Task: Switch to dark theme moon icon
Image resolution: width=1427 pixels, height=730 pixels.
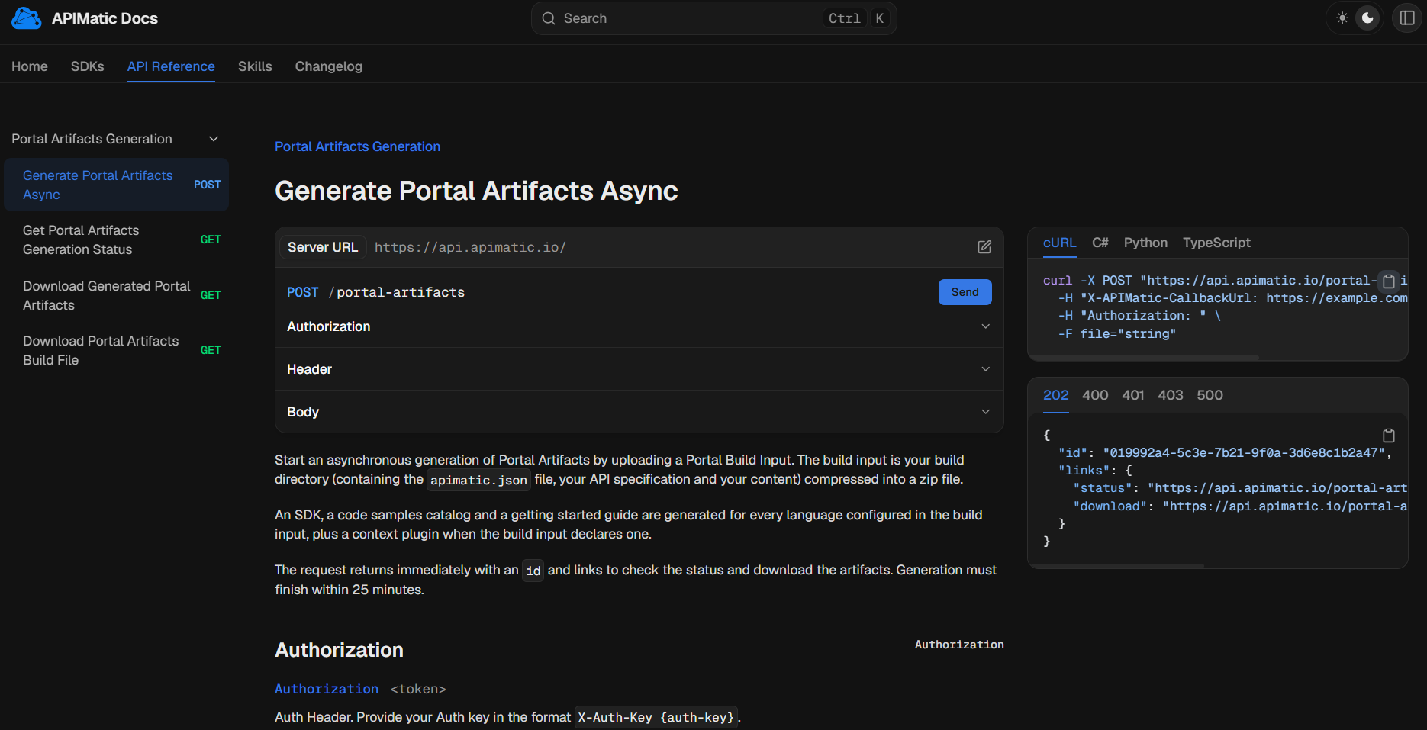Action: pyautogui.click(x=1368, y=18)
